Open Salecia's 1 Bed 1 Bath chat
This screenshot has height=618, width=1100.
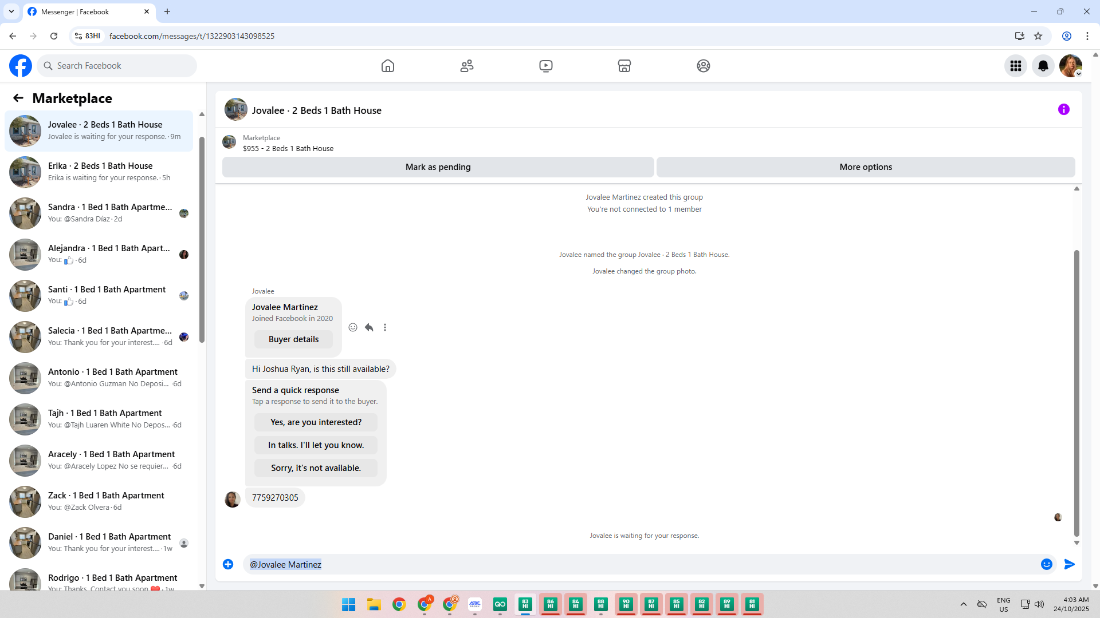99,336
